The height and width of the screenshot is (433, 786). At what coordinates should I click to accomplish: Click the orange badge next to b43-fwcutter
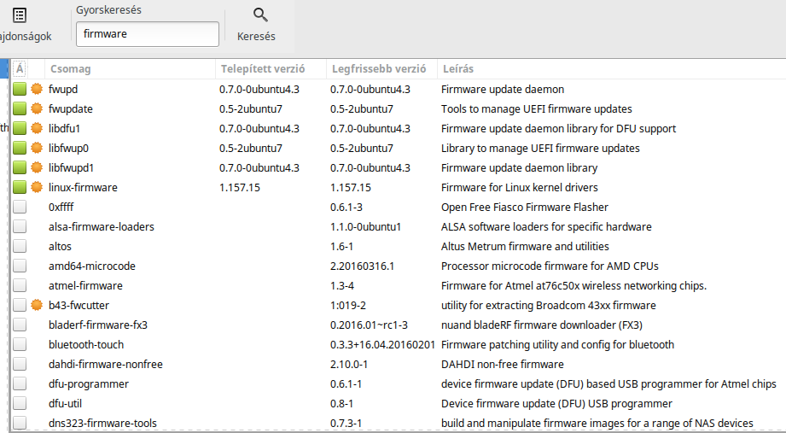click(x=37, y=305)
